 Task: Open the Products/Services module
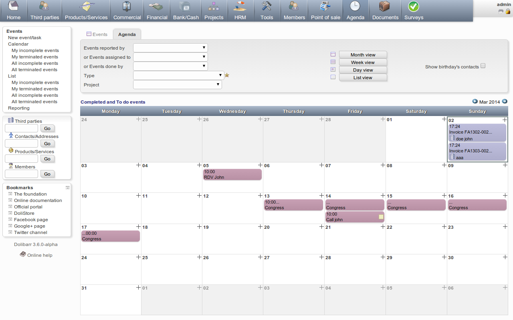tap(86, 11)
